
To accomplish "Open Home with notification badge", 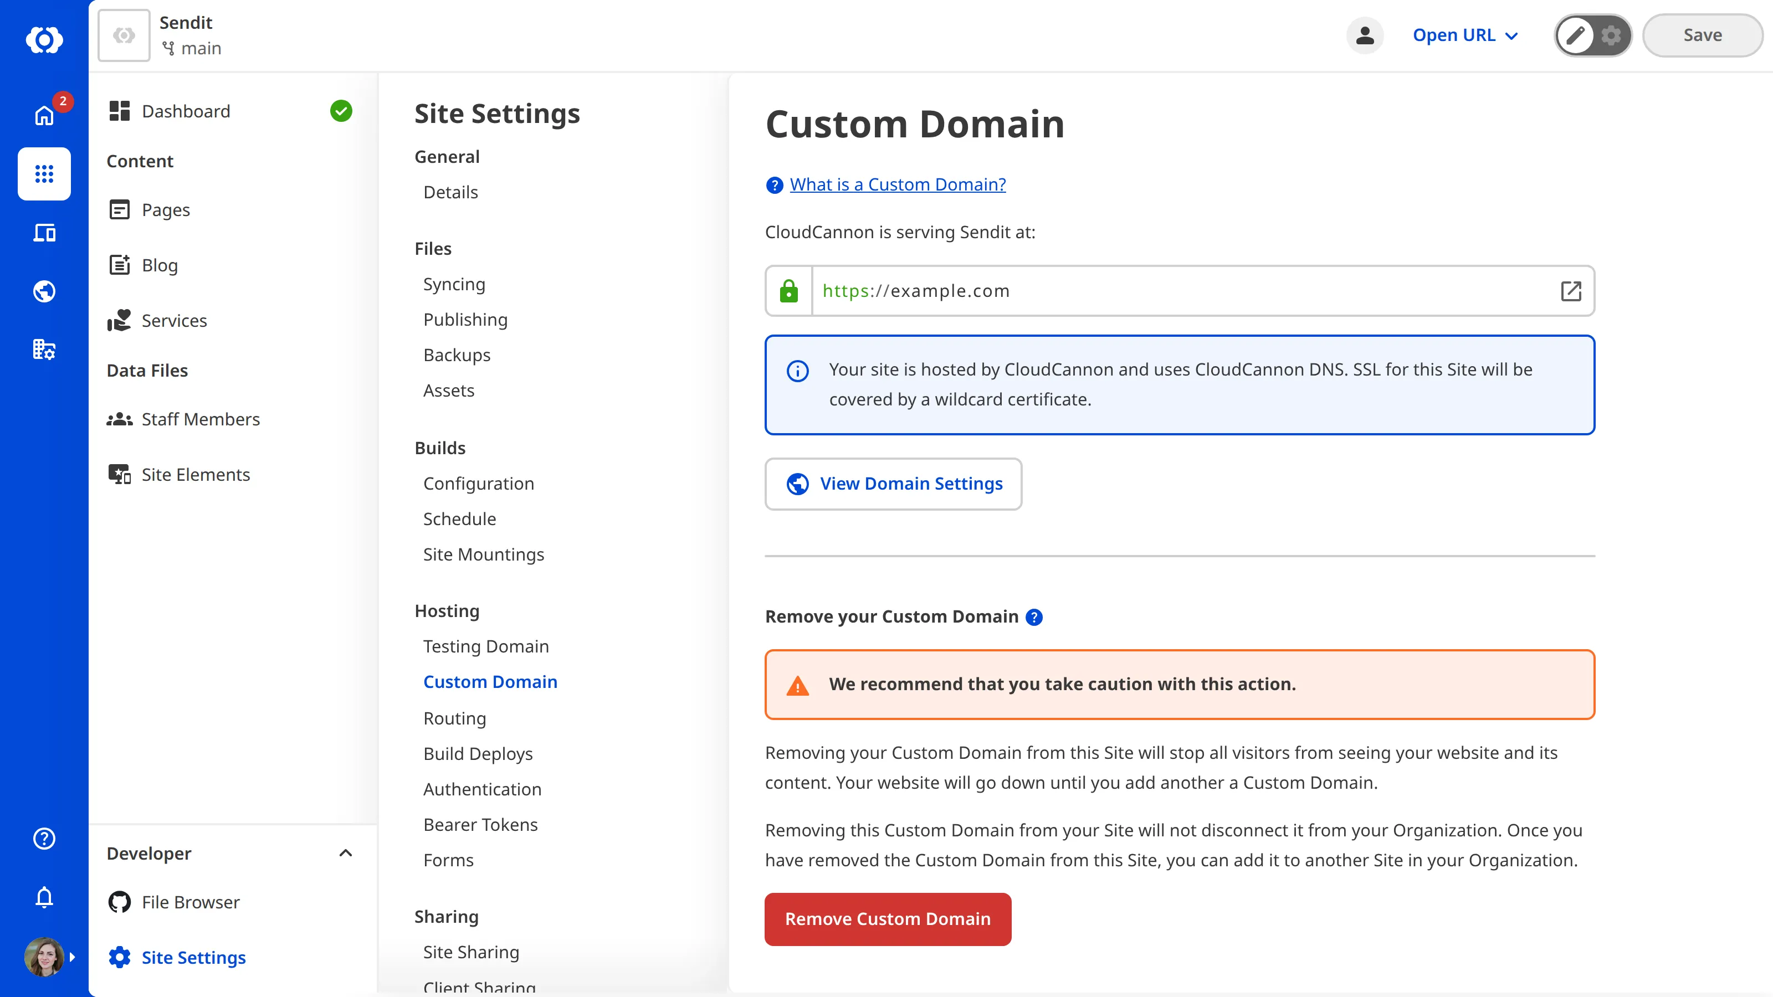I will [44, 115].
